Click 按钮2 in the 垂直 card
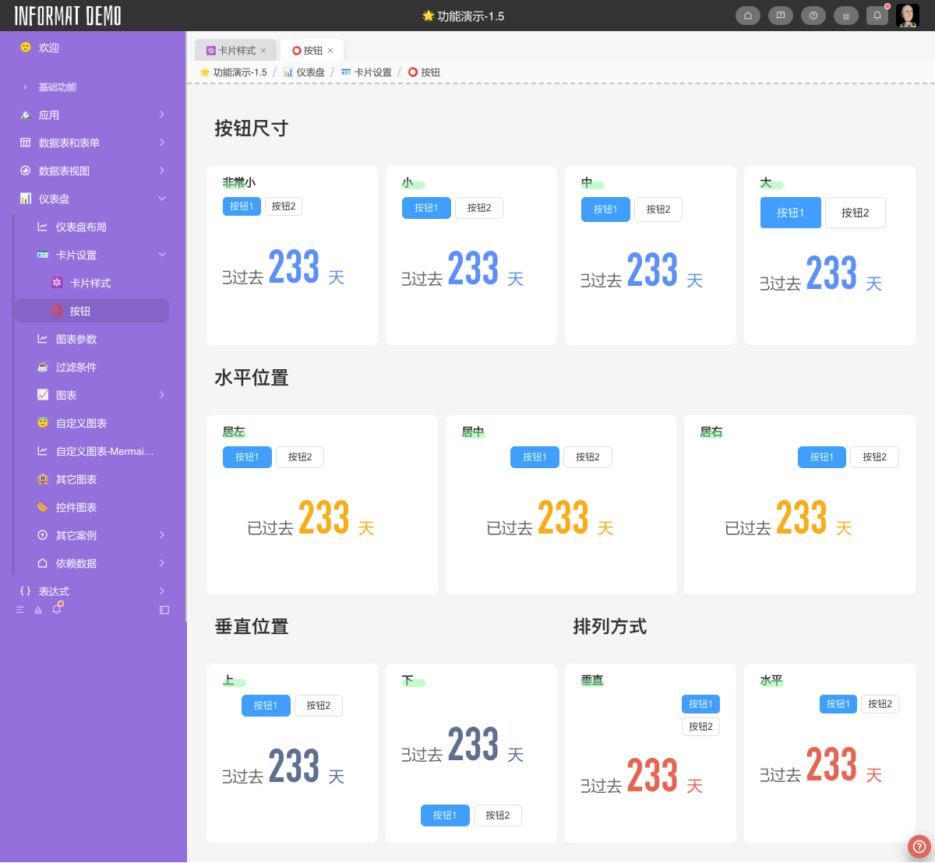The width and height of the screenshot is (935, 863). click(700, 727)
